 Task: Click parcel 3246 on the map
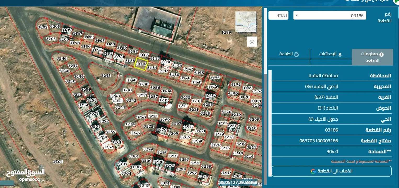(x=62, y=58)
